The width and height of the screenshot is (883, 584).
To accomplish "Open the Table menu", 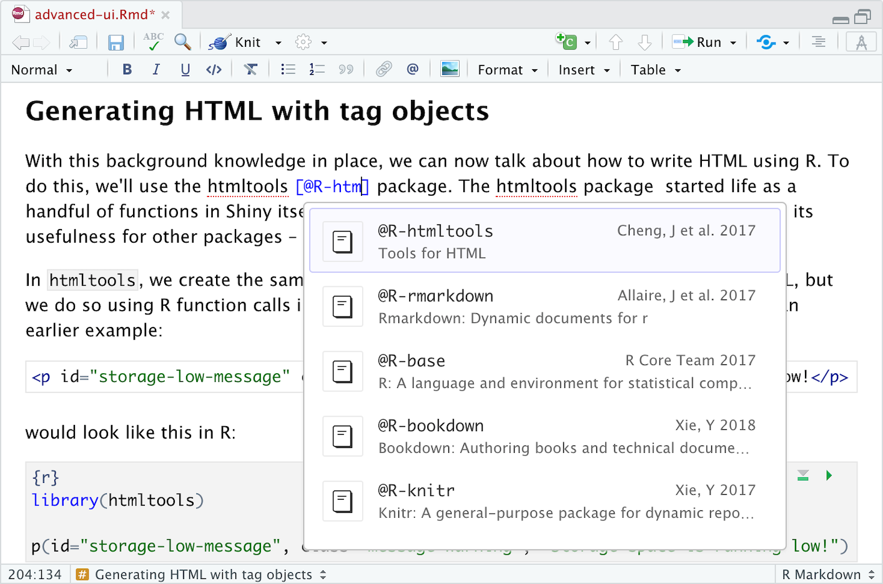I will coord(655,70).
